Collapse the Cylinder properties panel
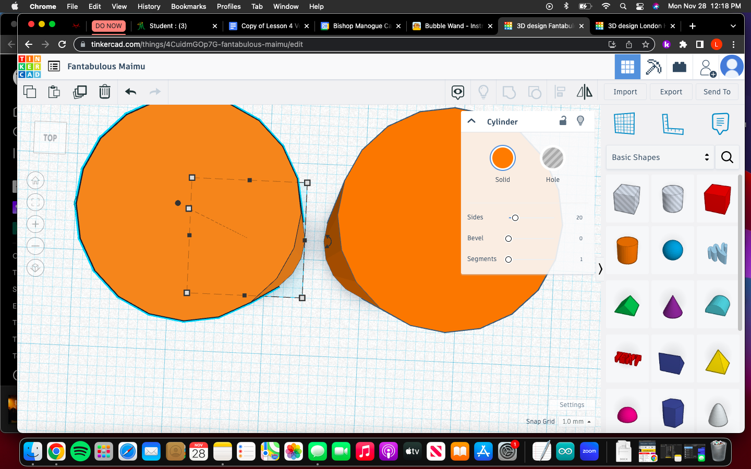751x469 pixels. click(x=471, y=121)
